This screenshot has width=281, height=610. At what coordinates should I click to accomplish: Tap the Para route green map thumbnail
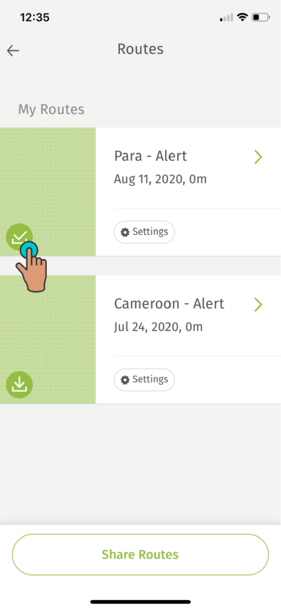[x=48, y=191]
